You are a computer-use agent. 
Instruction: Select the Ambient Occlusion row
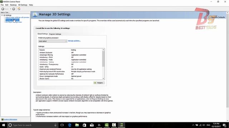(70, 53)
